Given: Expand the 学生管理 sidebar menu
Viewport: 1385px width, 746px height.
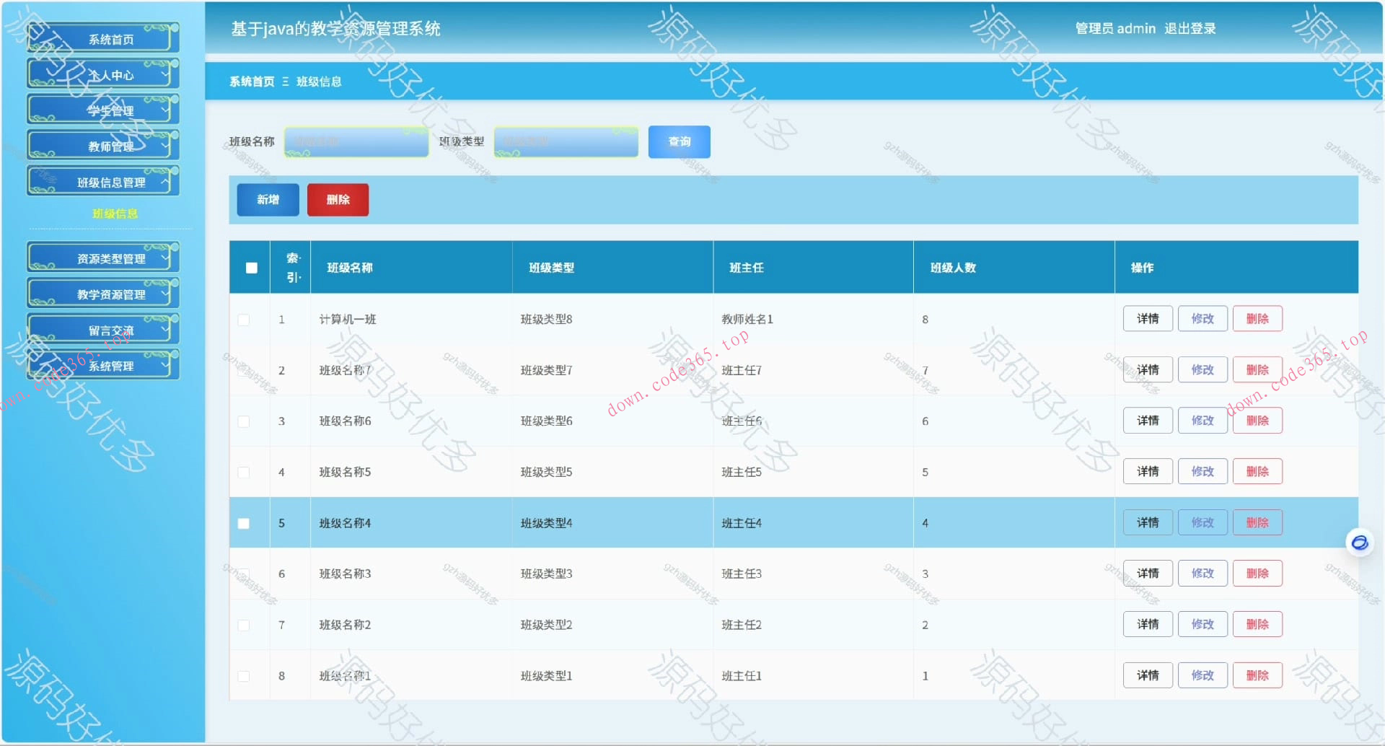Looking at the screenshot, I should pos(103,110).
